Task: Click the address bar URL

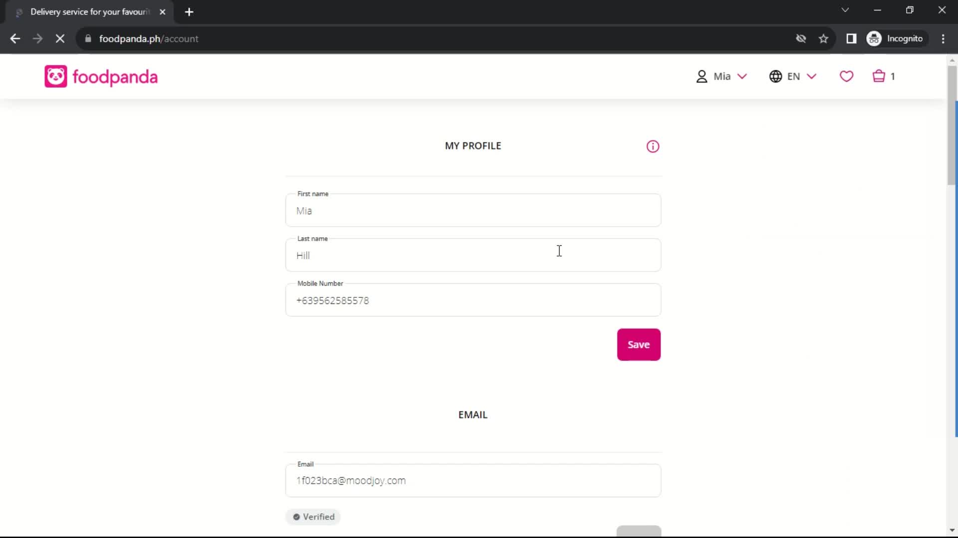Action: pos(149,38)
